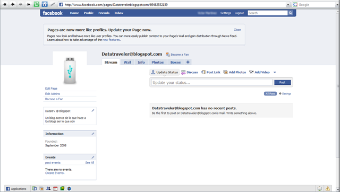Open the green Notes icon in bottom bar

click(x=62, y=188)
